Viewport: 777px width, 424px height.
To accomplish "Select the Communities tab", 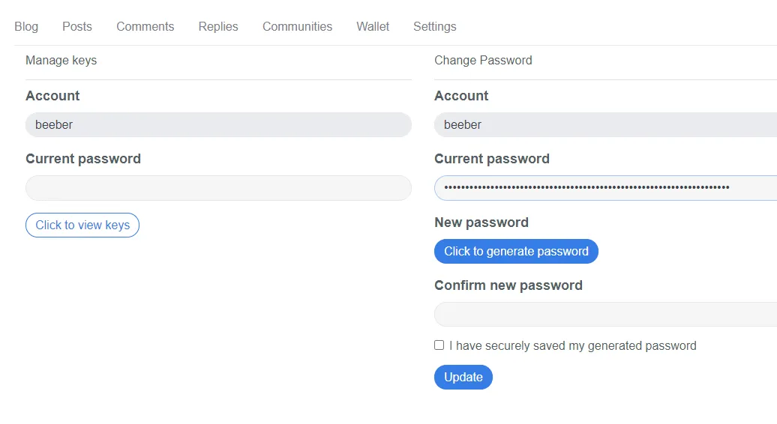I will tap(297, 26).
